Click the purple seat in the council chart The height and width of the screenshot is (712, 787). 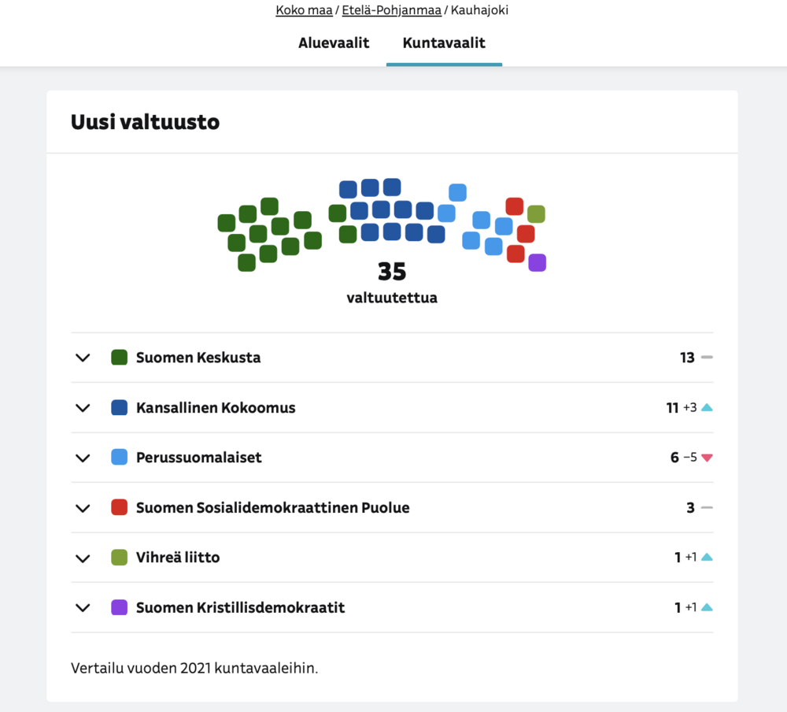[x=537, y=262]
